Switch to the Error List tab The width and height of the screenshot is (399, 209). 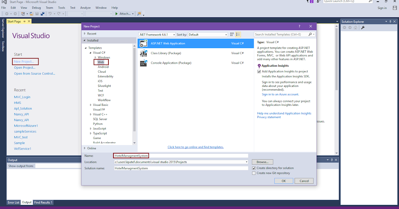[13, 202]
